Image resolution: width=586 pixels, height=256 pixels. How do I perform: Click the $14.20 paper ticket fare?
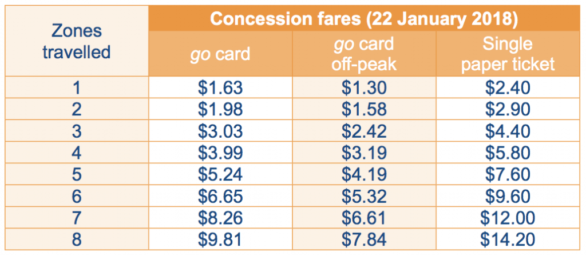pos(508,239)
